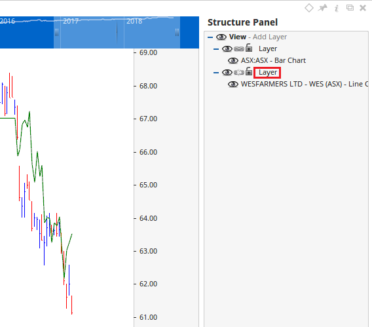The height and width of the screenshot is (327, 372).
Task: Toggle visibility of the View root
Action: pos(221,37)
